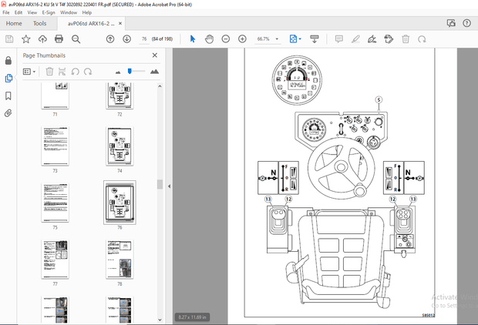Switch to the Tools tab
The image size is (478, 325).
(39, 23)
